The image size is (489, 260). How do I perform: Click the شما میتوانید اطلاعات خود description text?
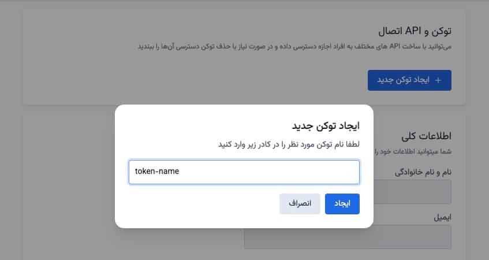pos(416,151)
